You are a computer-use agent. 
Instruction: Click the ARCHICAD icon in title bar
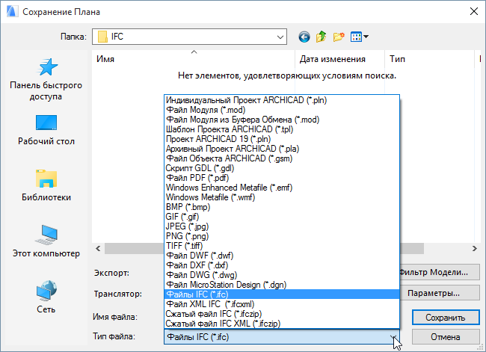click(x=12, y=11)
